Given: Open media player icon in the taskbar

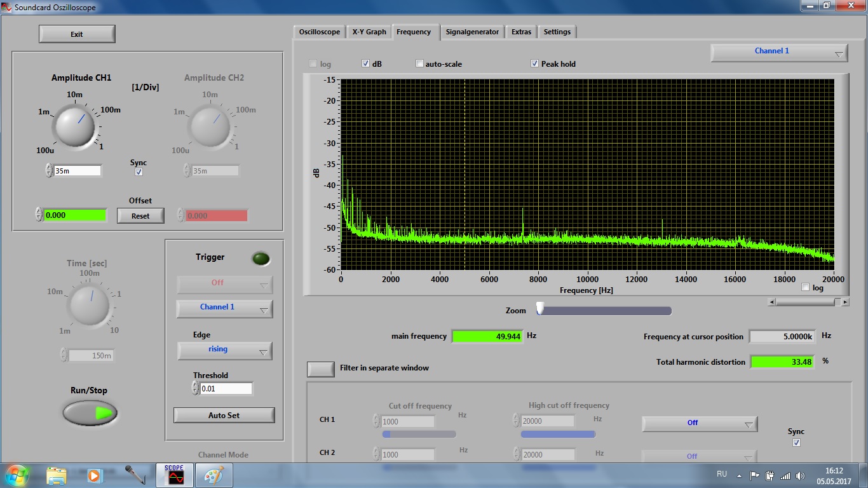Looking at the screenshot, I should tap(94, 475).
